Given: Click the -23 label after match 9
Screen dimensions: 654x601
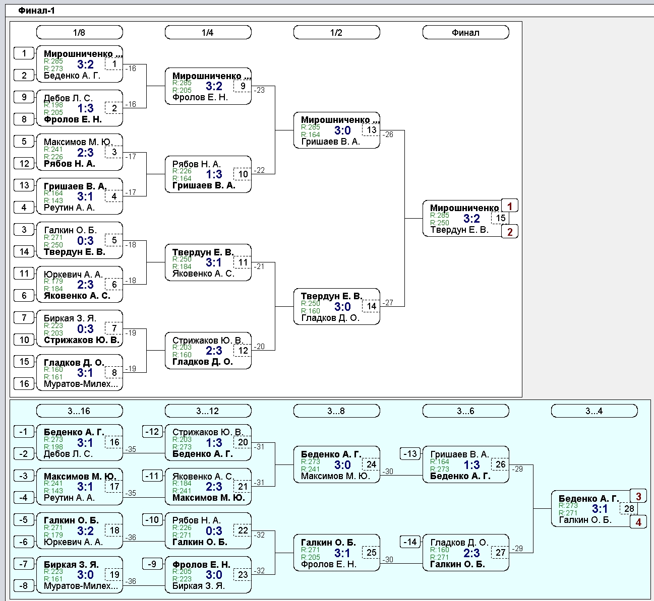Looking at the screenshot, I should 259,90.
